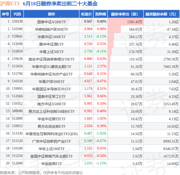
Task: Click 华夏上证50ETF name
Action: tap(51, 52)
